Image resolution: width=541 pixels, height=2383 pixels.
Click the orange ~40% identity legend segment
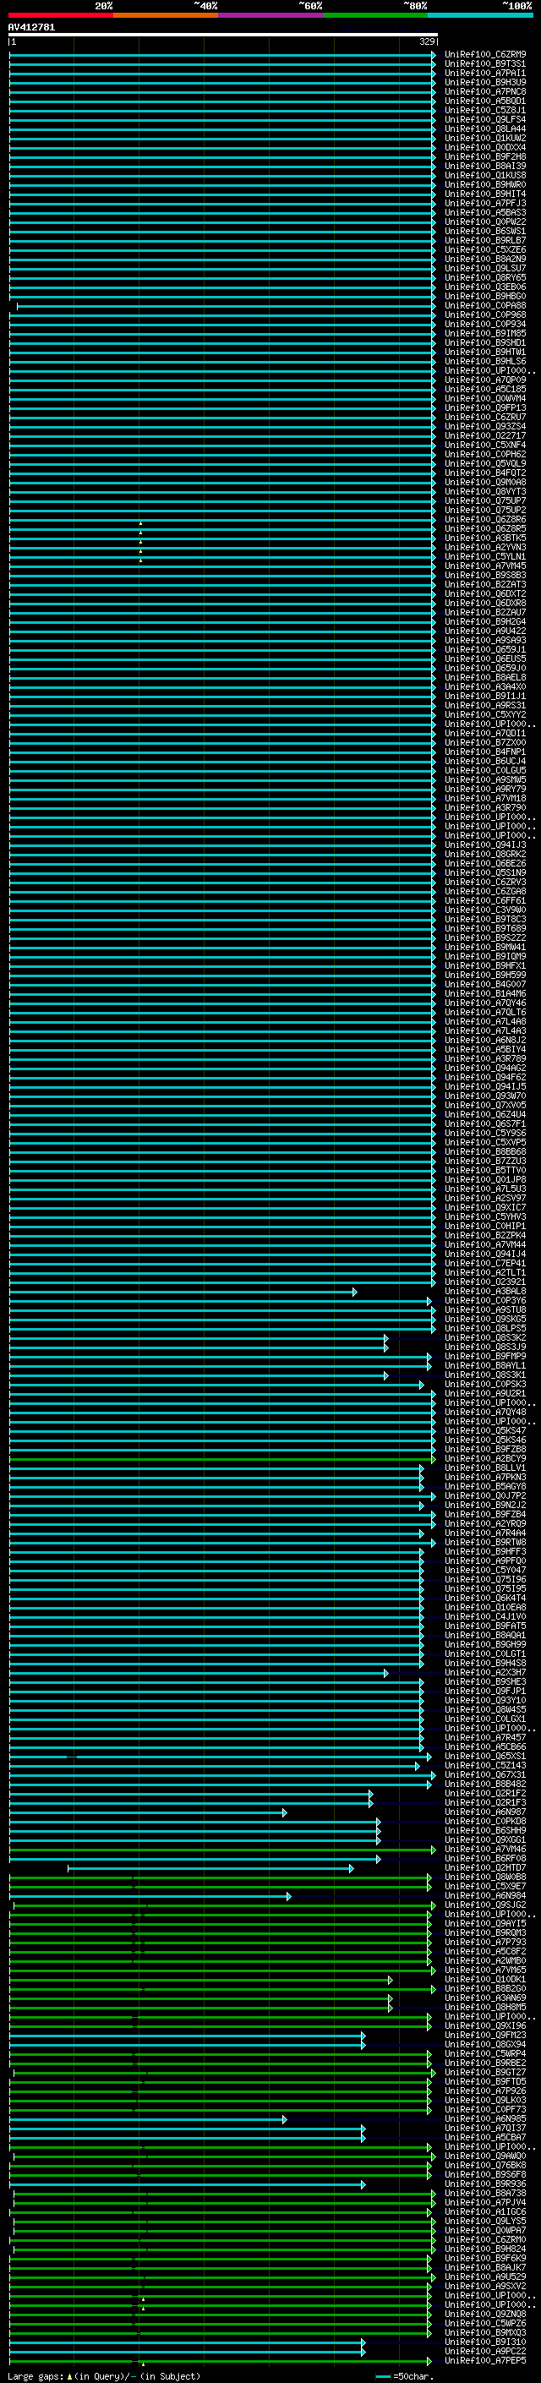166,15
